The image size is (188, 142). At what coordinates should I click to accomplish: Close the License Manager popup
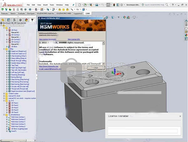(x=180, y=116)
